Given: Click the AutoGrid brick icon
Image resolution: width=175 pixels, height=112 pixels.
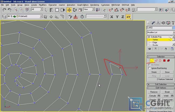Looking at the screenshot, I should click(70, 17).
